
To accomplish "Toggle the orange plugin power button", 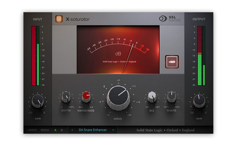I will [59, 19].
